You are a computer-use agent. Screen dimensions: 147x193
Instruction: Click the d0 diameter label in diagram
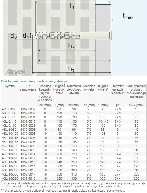[13, 36]
